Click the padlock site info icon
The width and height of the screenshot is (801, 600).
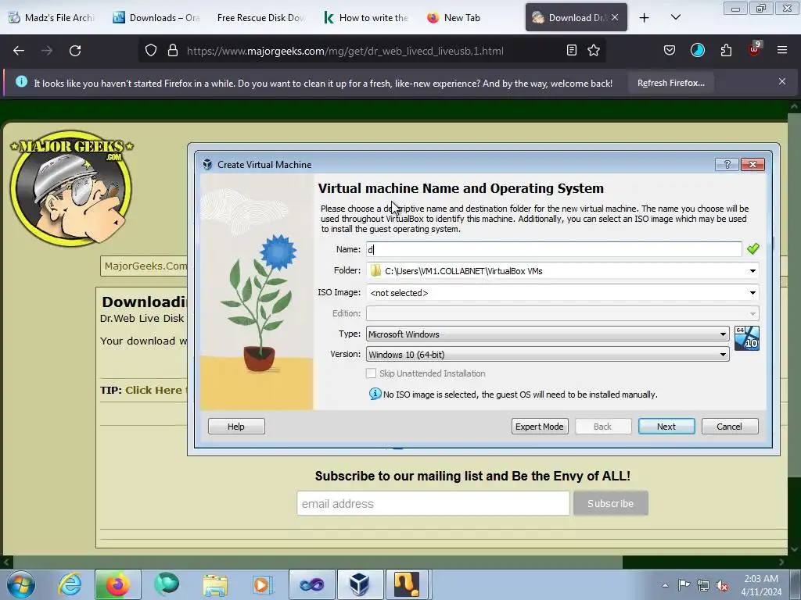click(173, 51)
